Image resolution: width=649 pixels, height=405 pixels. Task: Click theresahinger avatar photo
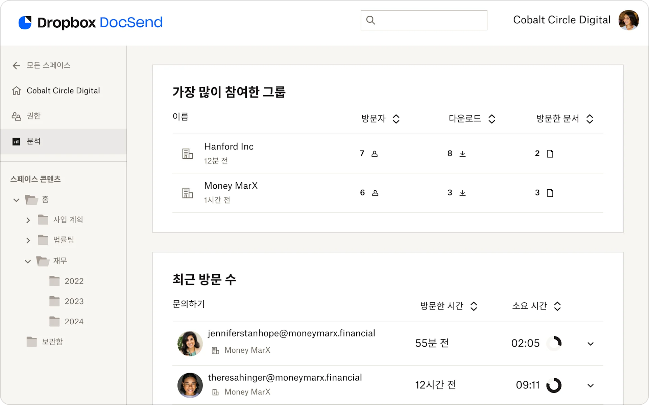(x=190, y=385)
